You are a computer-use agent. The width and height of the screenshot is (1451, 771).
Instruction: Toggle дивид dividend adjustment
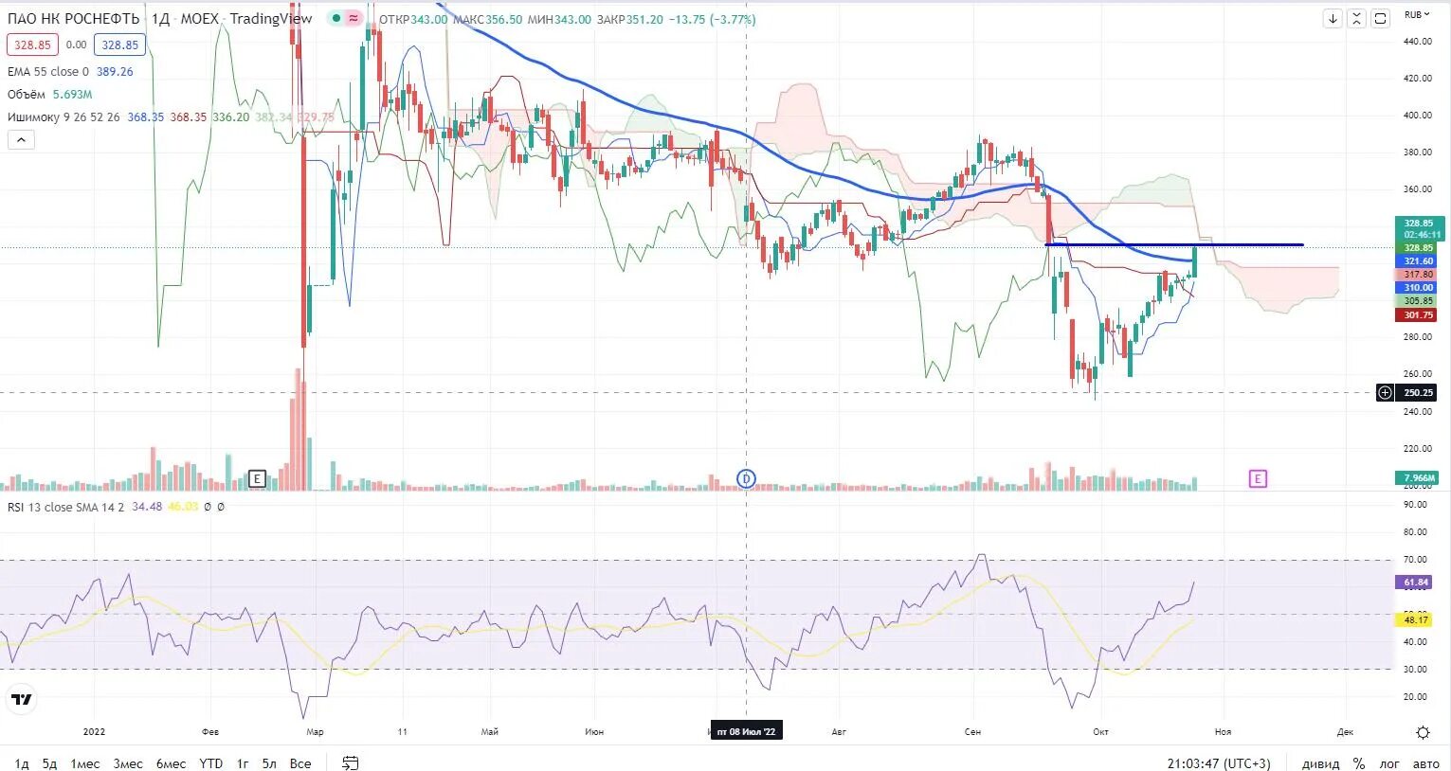pyautogui.click(x=1320, y=763)
